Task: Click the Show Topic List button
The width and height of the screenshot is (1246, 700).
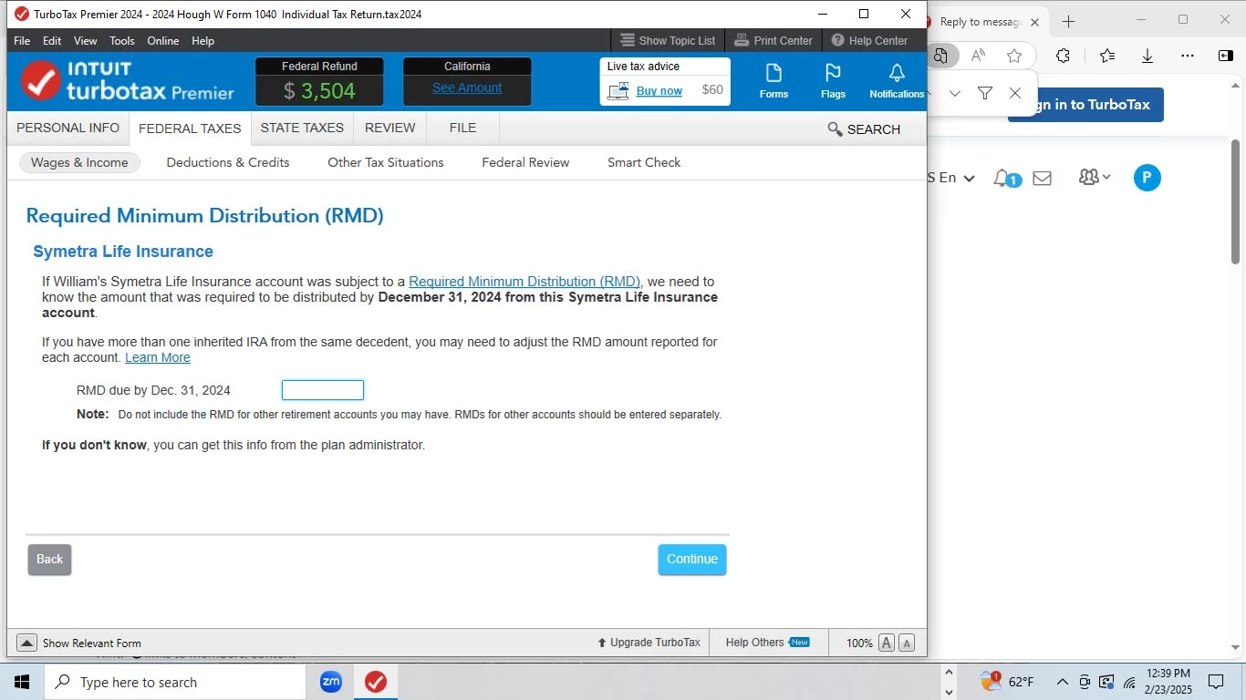Action: 668,40
